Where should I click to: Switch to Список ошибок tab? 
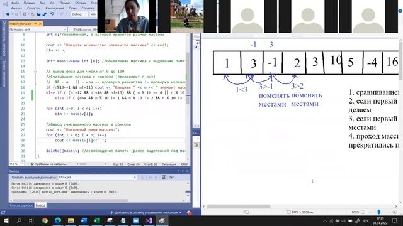coord(21,205)
